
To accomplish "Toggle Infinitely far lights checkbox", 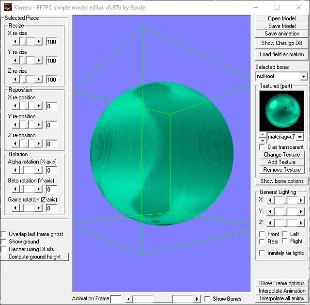I will click(x=262, y=253).
